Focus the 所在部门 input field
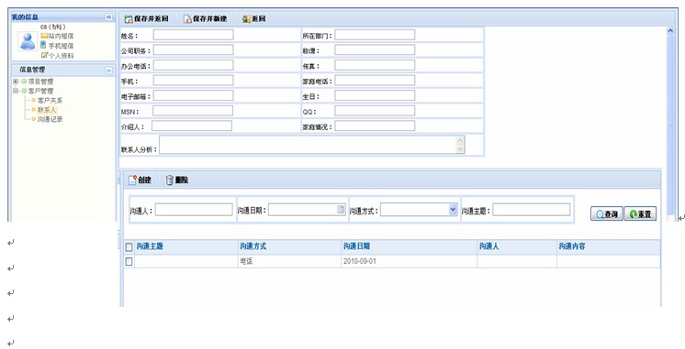 (x=375, y=35)
